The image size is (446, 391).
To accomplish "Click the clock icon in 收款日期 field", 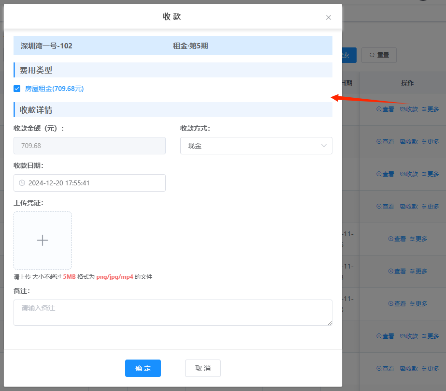I will click(x=22, y=183).
